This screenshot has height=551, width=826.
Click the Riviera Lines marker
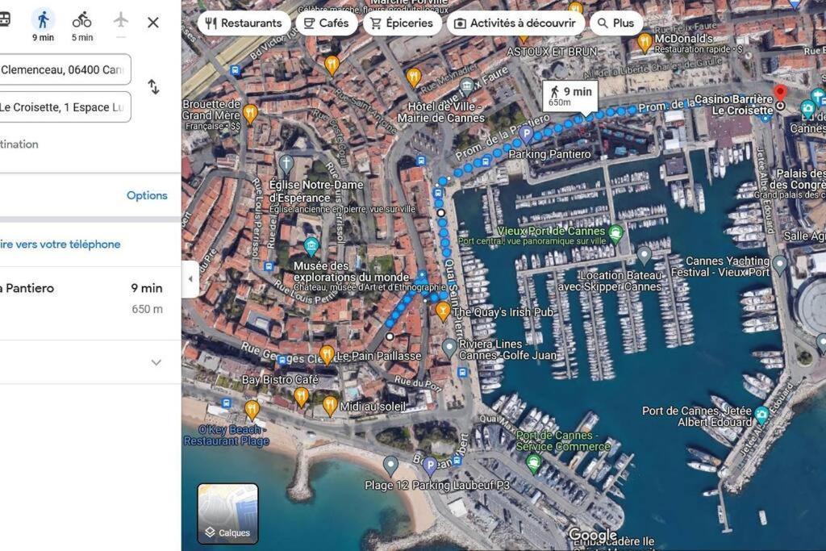tap(448, 348)
